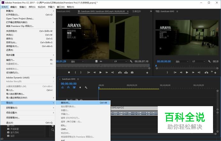221x141 pixels.
Task: Step forward one frame in source monitor
Action: (107, 73)
